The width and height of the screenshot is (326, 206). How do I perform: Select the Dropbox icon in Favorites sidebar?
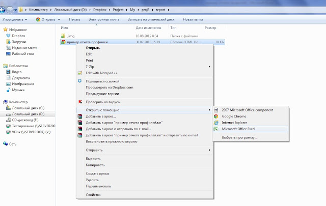click(x=8, y=36)
